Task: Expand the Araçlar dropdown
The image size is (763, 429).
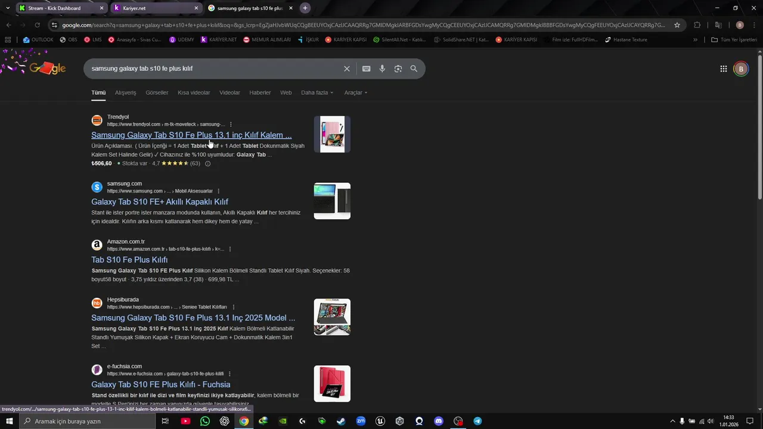Action: coord(356,92)
